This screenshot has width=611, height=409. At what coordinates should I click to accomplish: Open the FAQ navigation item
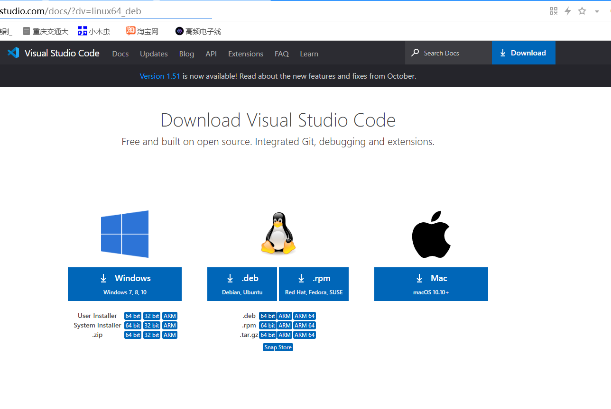click(282, 54)
